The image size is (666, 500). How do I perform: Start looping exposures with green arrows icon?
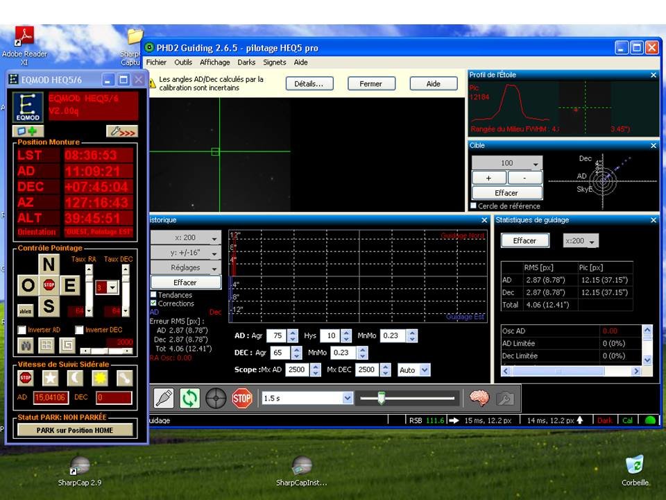pos(189,399)
